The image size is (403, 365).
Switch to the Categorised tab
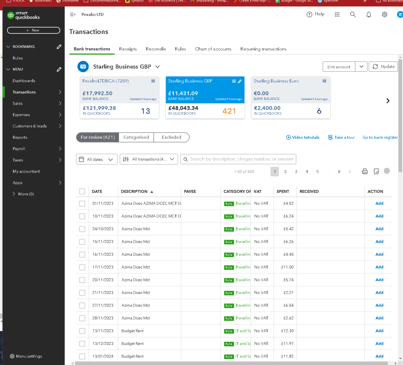tap(136, 137)
